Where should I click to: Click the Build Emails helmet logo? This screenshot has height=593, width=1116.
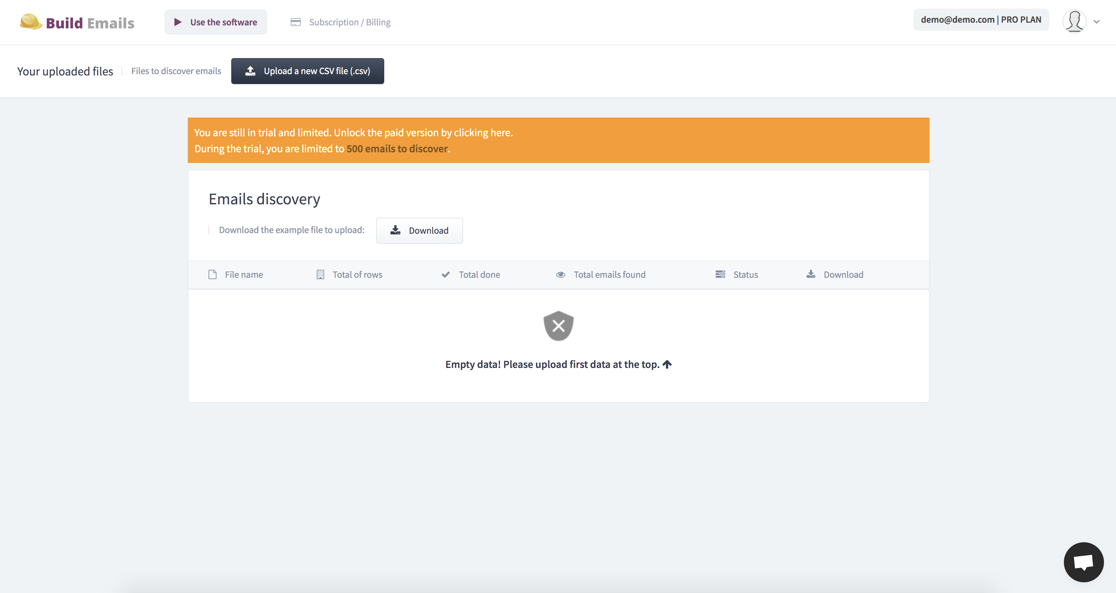click(31, 22)
